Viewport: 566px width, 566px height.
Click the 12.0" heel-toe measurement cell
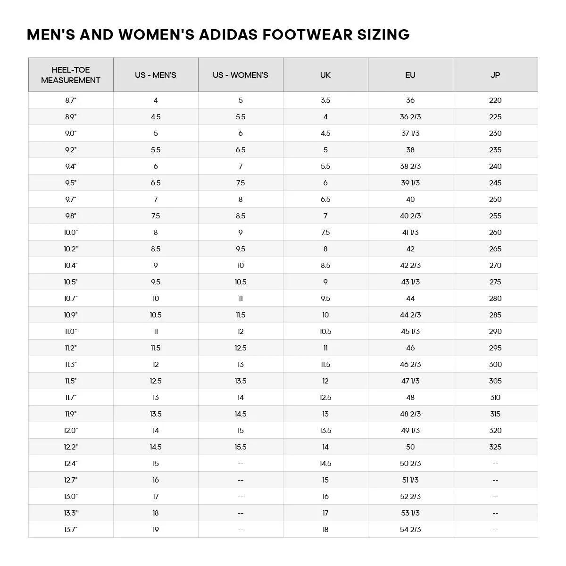click(x=71, y=431)
